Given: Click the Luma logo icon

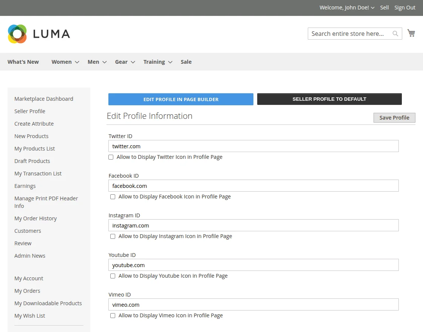Looking at the screenshot, I should point(17,34).
